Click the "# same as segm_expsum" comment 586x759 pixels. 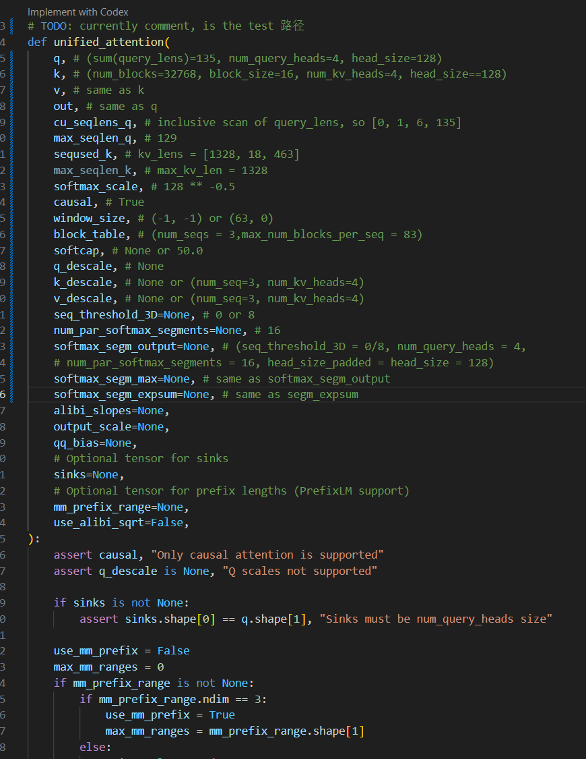290,395
